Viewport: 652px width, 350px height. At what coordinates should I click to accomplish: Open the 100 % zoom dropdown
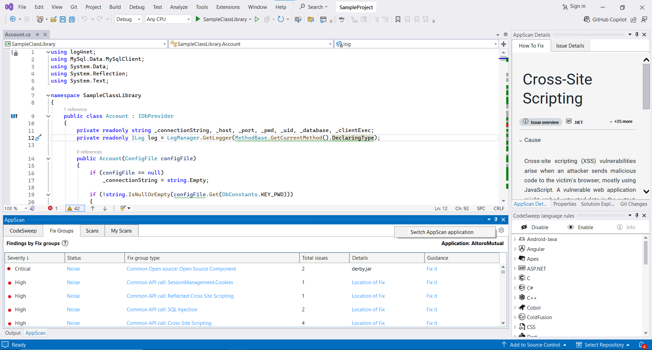[16, 208]
